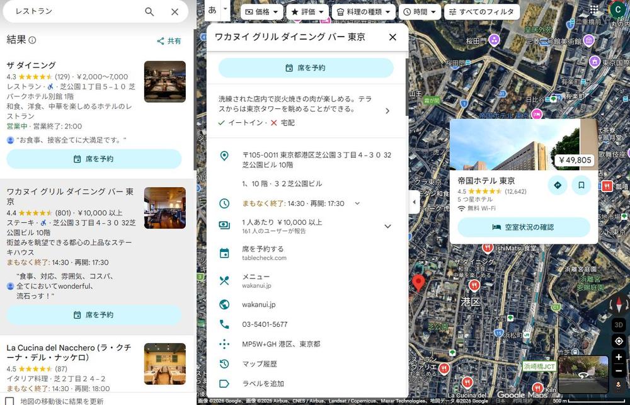Screen dimensions: 630x405
Task: Zoom in on the map
Action: pyautogui.click(x=619, y=357)
